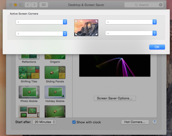The width and height of the screenshot is (172, 136).
Task: Choose the Sliding Panels screen saver
Action: point(55,73)
